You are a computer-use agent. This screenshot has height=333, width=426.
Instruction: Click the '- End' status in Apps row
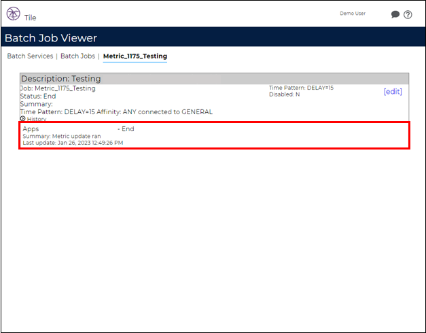tap(126, 129)
